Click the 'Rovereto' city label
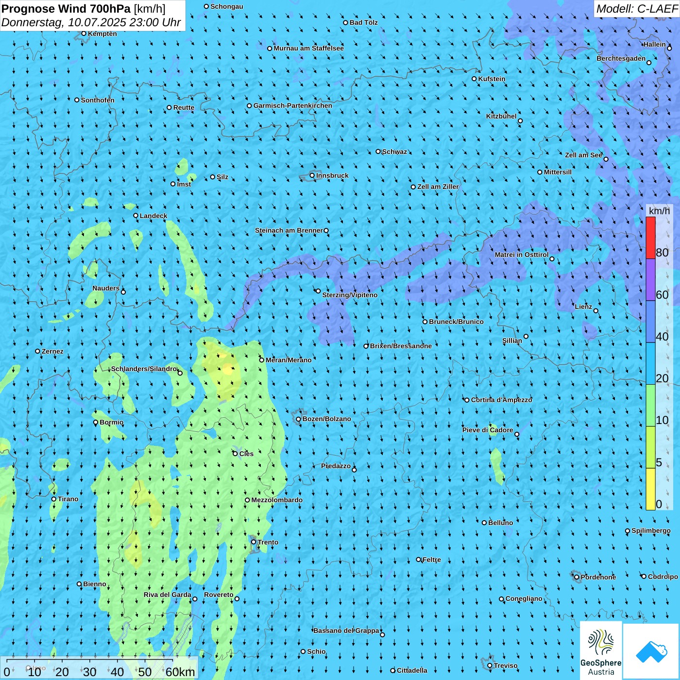This screenshot has width=680, height=680. click(219, 595)
